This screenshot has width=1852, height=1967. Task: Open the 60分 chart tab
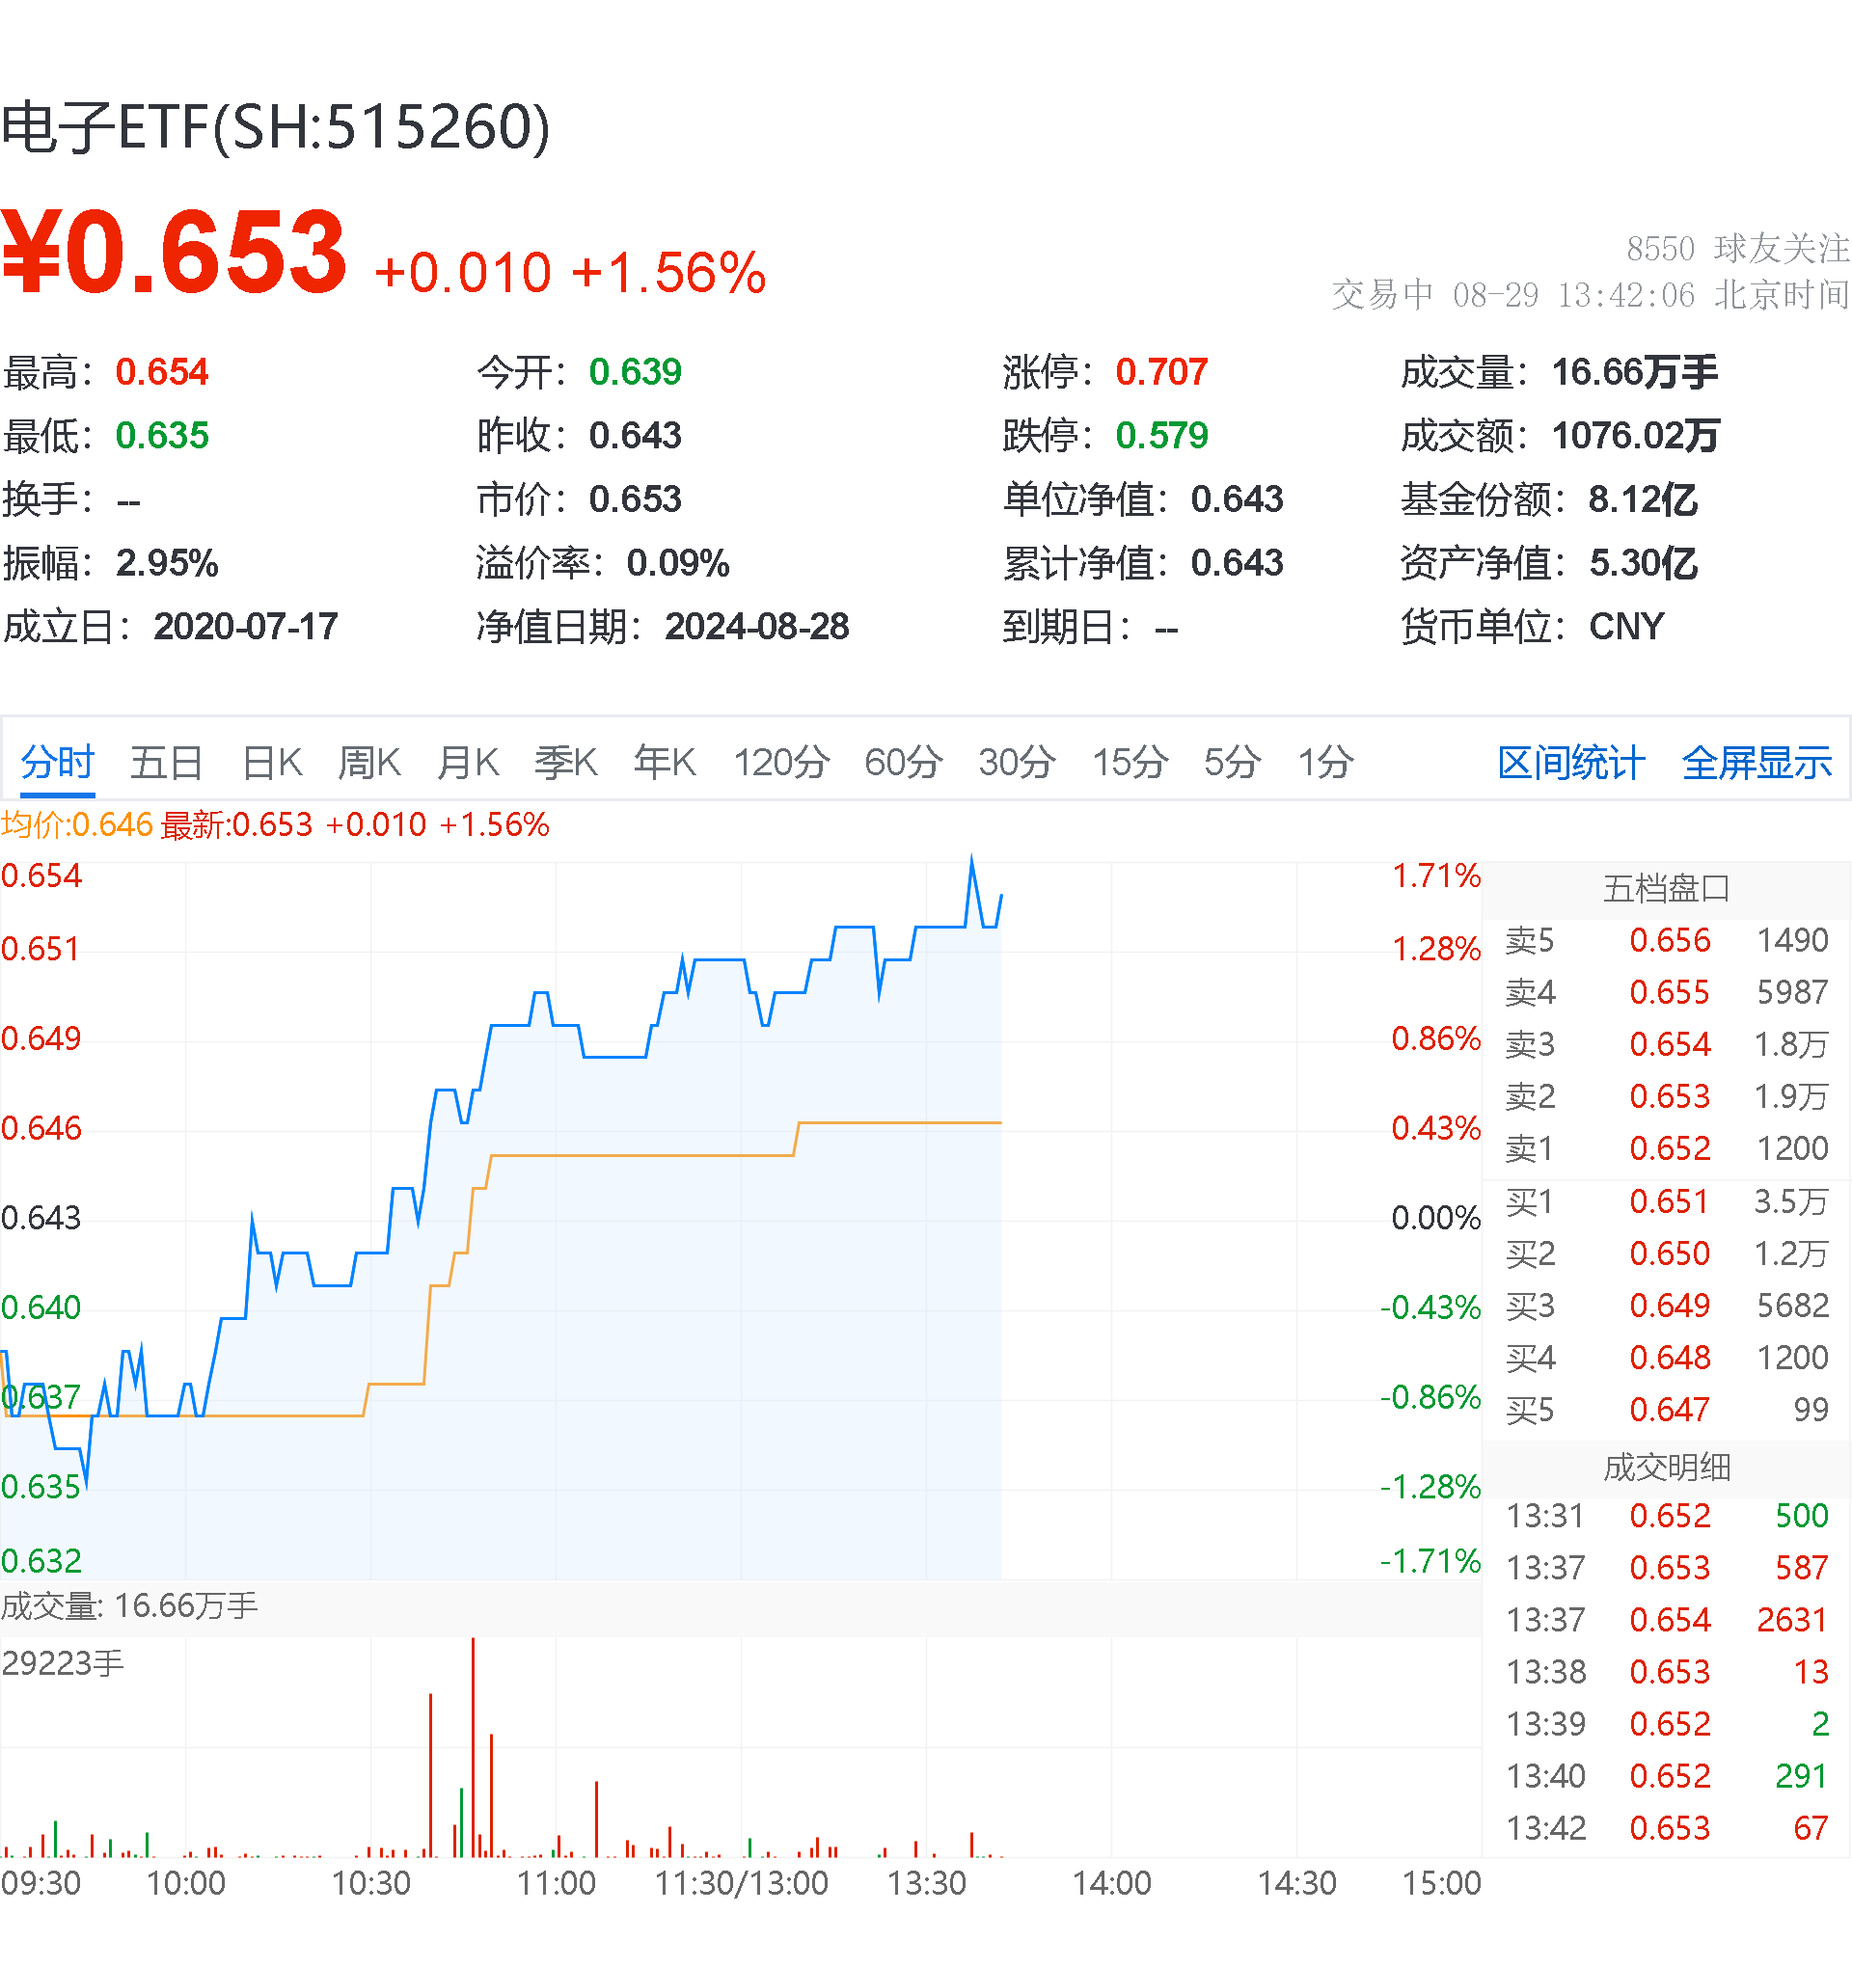[903, 763]
